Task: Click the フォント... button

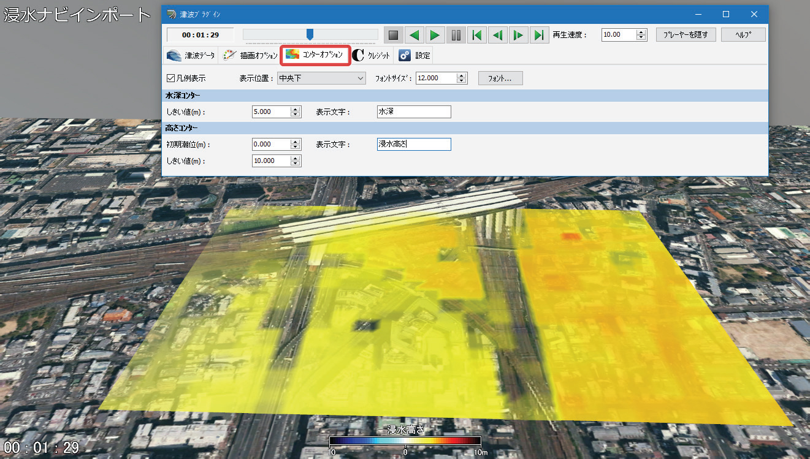Action: 500,78
